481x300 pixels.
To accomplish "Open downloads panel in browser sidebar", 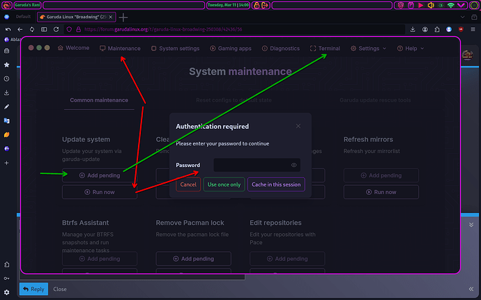I will 6,93.
